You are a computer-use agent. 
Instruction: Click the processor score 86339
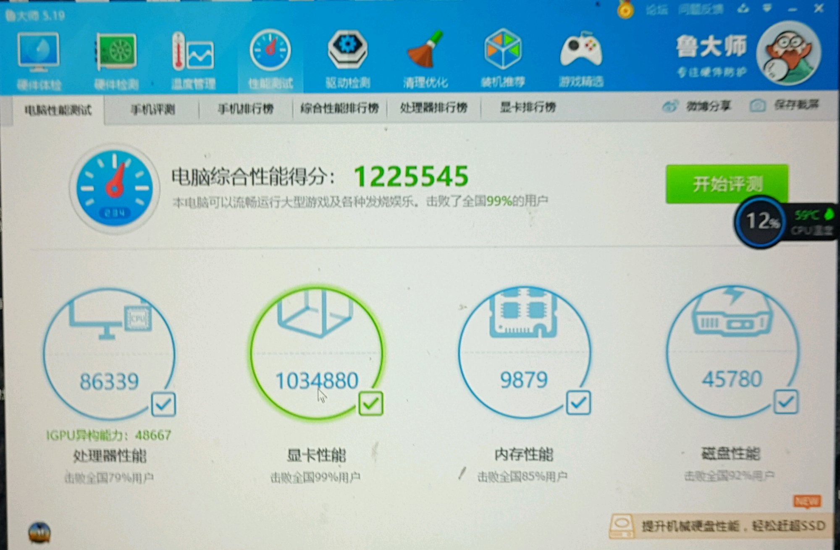(x=109, y=382)
